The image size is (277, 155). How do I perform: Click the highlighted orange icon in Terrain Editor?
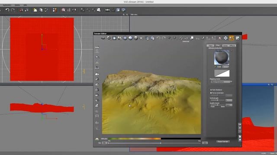pyautogui.click(x=232, y=38)
